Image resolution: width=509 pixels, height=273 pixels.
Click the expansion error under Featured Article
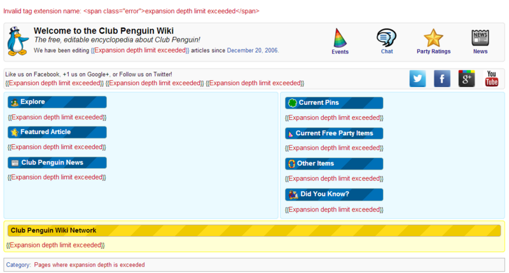click(x=57, y=147)
